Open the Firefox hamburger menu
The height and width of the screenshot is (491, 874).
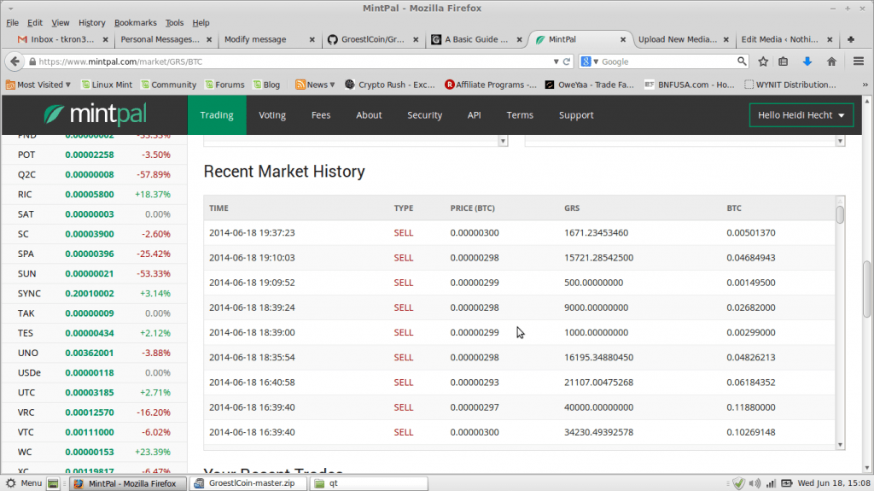[859, 61]
